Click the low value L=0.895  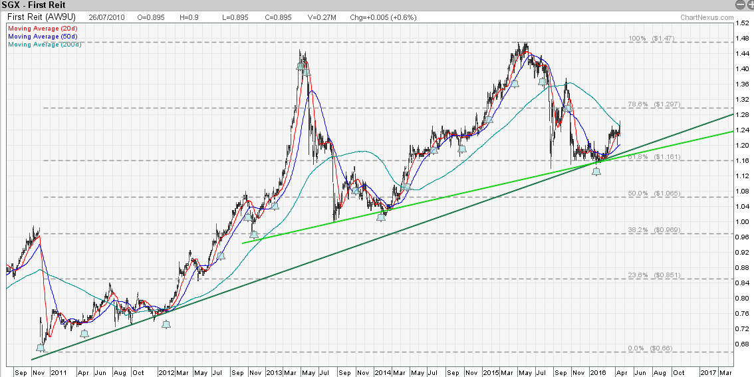pyautogui.click(x=235, y=17)
